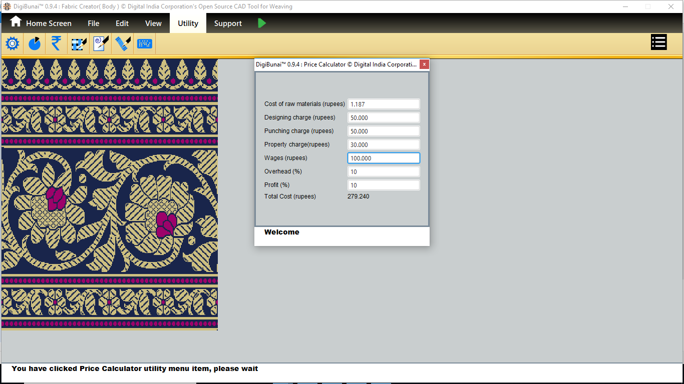Open the File menu

93,23
